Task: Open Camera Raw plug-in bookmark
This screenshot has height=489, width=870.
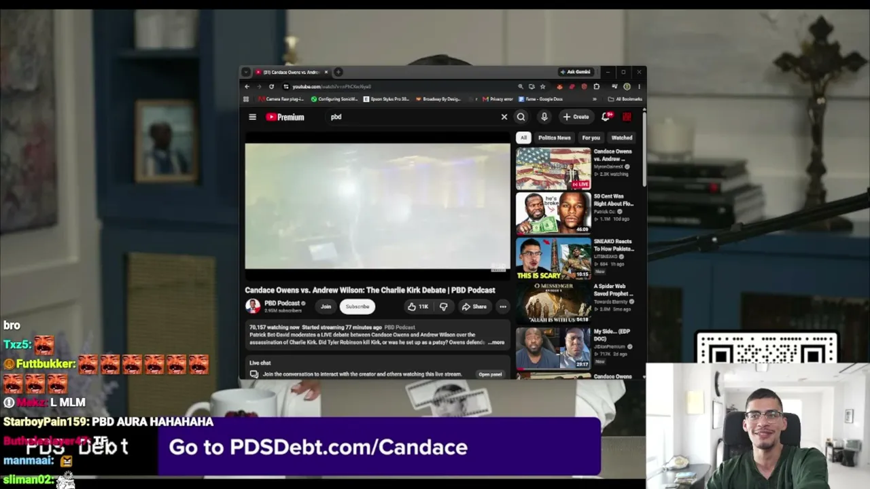Action: click(x=280, y=99)
